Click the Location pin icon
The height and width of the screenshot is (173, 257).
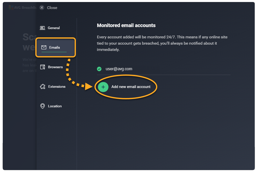click(43, 106)
